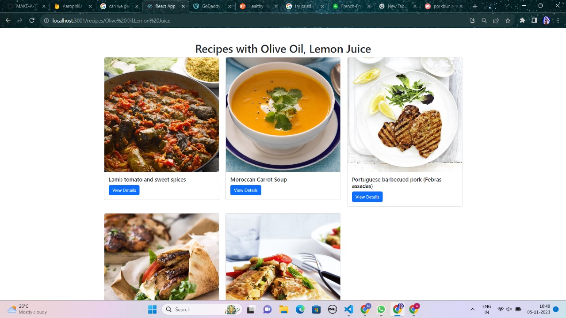This screenshot has height=318, width=566.
Task: Launch Microsoft Edge from the taskbar
Action: tap(300, 309)
